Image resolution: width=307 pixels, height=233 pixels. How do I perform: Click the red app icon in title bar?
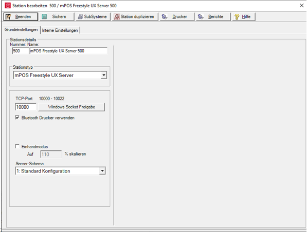pos(8,6)
